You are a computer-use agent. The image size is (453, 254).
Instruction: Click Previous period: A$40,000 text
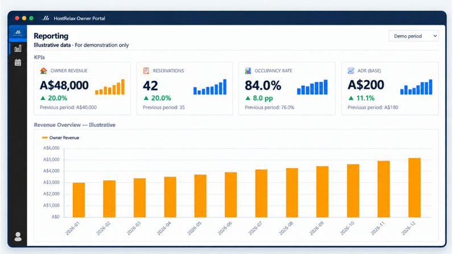(68, 107)
